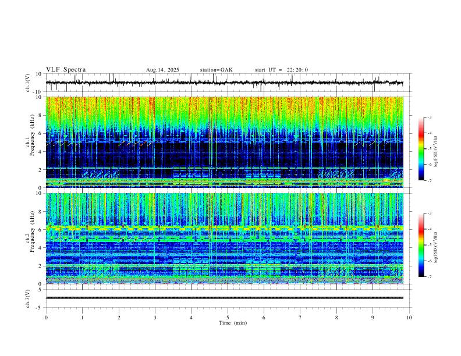Click the "-3" tick on ch.1 colorbar
The image size is (461, 356).
click(x=429, y=117)
